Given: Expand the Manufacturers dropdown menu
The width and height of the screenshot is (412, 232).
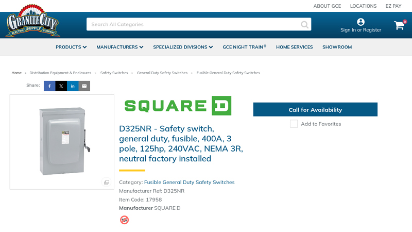Looking at the screenshot, I should pos(119,47).
